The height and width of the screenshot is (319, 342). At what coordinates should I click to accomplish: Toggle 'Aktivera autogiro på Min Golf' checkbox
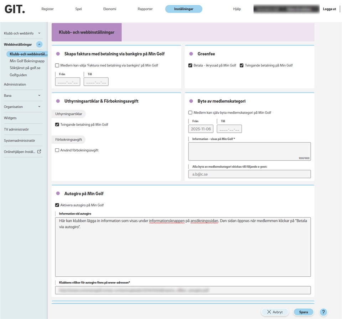(57, 205)
